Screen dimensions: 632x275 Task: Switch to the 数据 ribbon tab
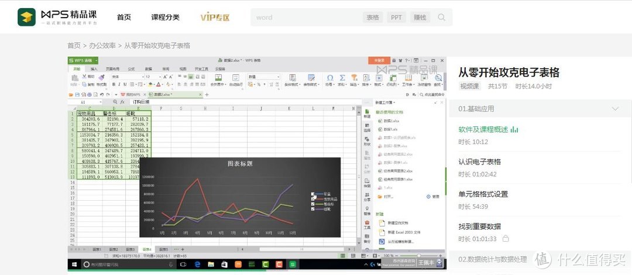click(148, 69)
